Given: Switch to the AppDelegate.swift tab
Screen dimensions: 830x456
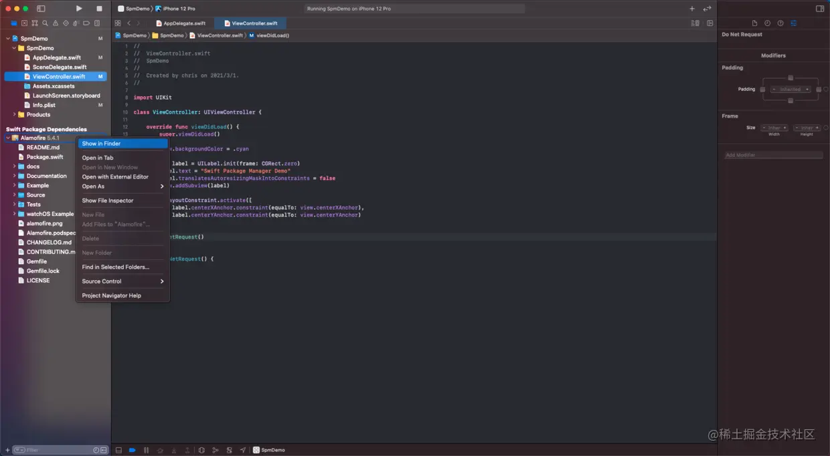Looking at the screenshot, I should [x=180, y=23].
